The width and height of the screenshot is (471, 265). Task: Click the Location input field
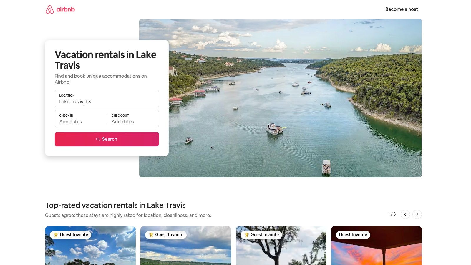point(107,99)
